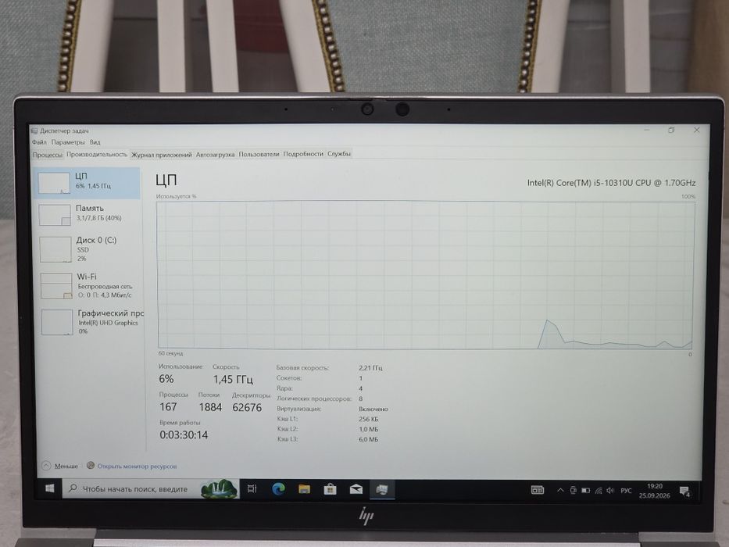Screen dimensions: 729x547
Task: Open the Открыть монитор ресурсов link
Action: pos(137,466)
